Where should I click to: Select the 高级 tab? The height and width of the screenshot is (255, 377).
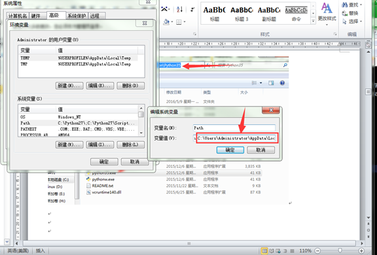56,15
